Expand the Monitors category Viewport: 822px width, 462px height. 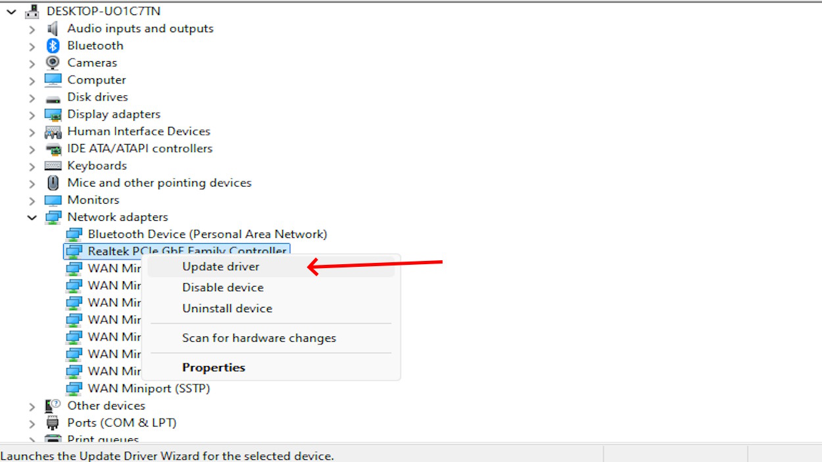click(x=32, y=200)
